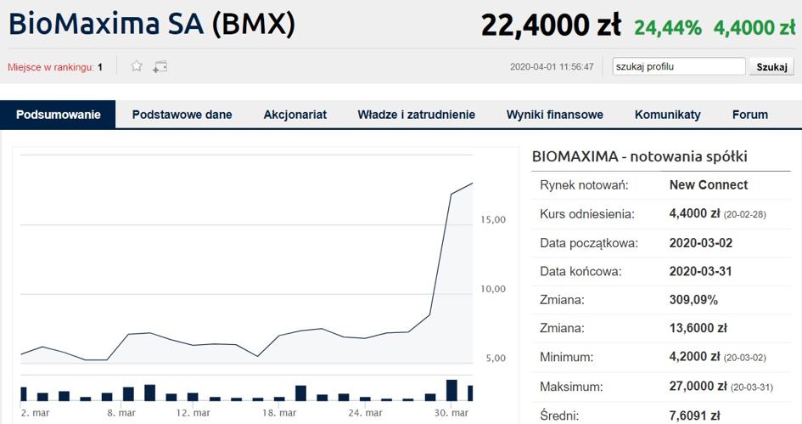Focus the szukaj profilu search field
Screen dimensions: 802x424
pyautogui.click(x=679, y=67)
